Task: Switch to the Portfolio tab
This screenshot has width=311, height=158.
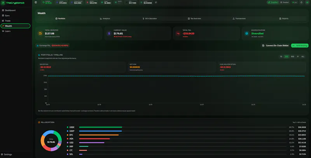Action: (60, 19)
